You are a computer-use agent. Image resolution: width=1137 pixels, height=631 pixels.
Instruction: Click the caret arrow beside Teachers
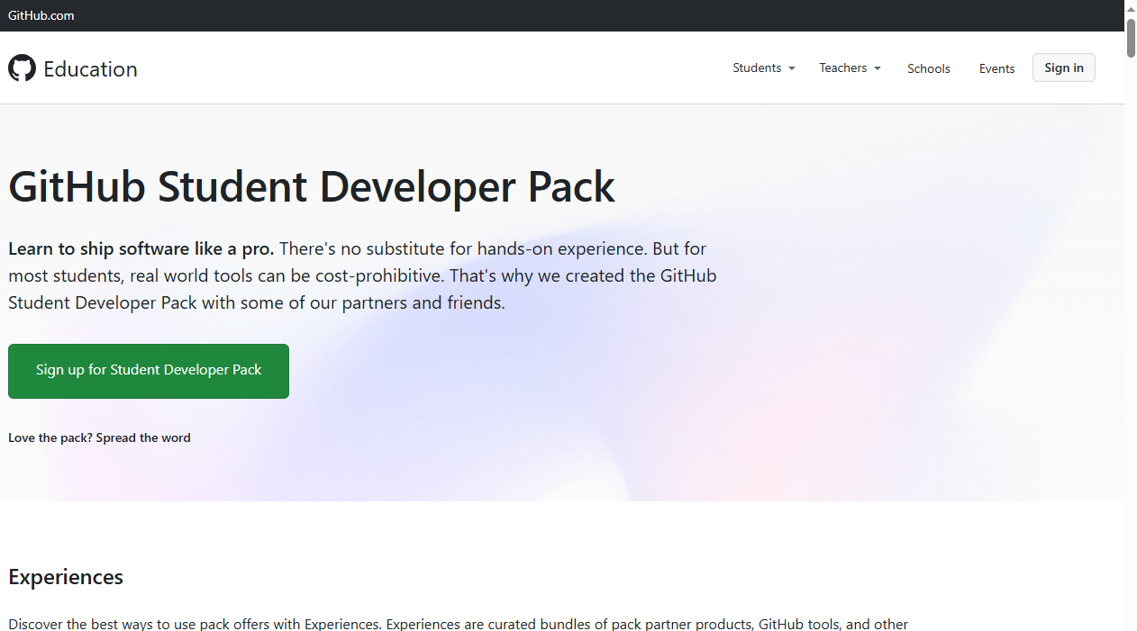[878, 68]
